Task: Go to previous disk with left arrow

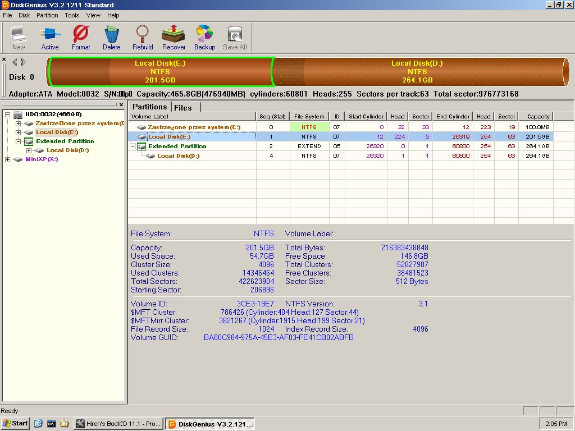Action: [15, 62]
